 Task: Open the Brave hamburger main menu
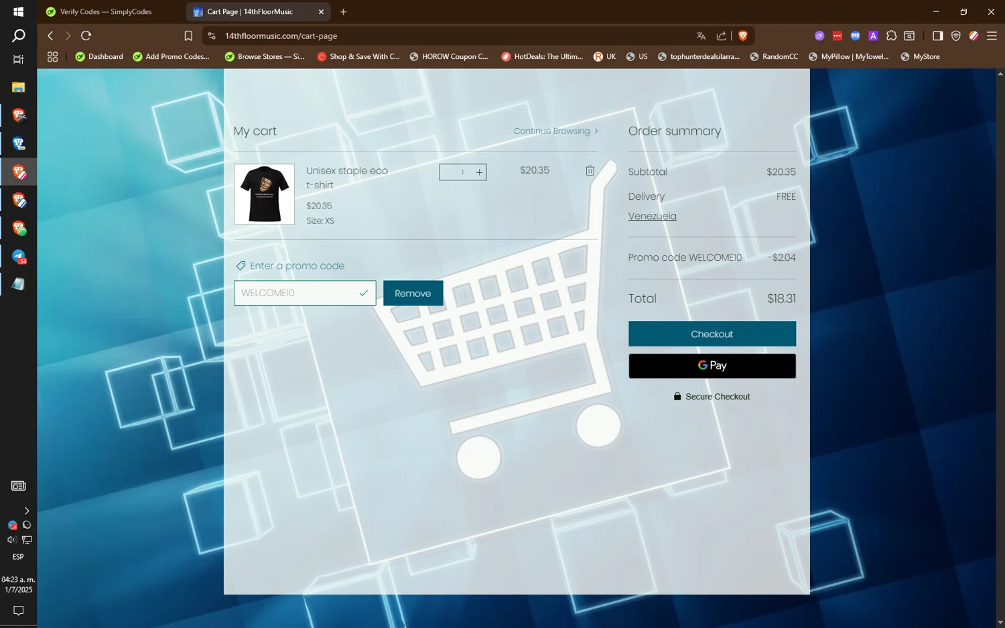pyautogui.click(x=992, y=36)
